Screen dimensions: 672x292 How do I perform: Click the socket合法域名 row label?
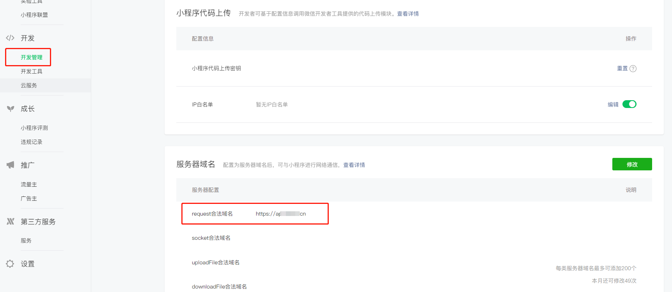[x=211, y=238]
